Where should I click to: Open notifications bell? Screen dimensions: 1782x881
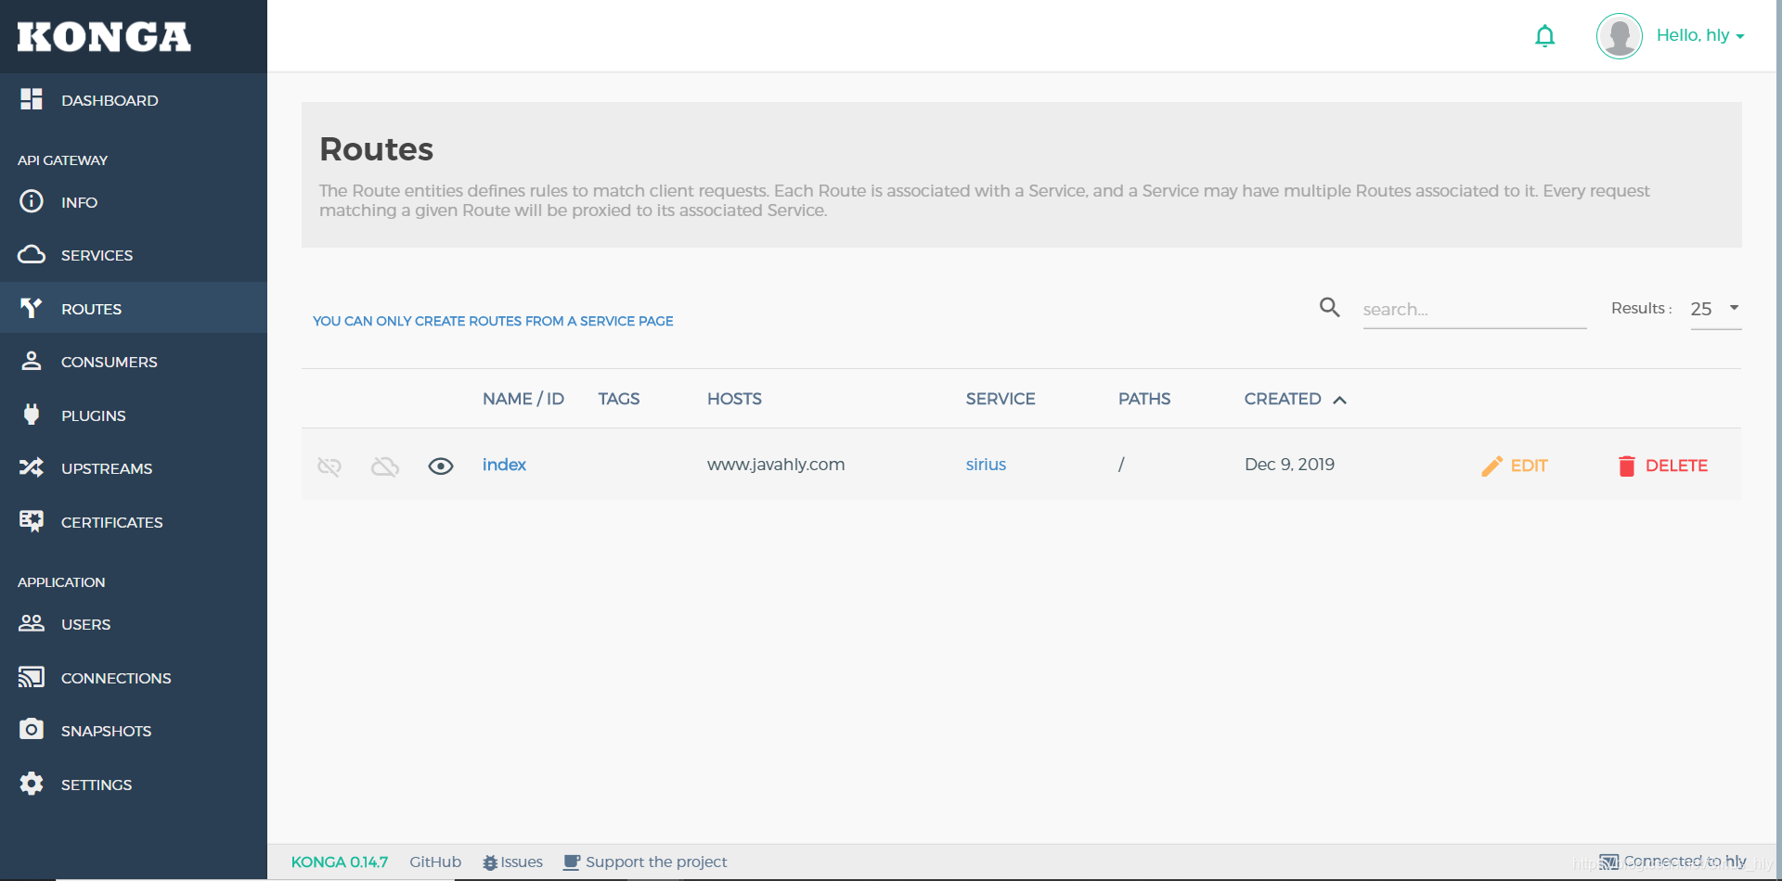pyautogui.click(x=1545, y=36)
